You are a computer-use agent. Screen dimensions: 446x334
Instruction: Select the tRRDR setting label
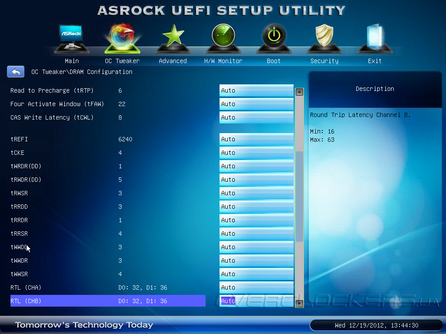coord(19,220)
